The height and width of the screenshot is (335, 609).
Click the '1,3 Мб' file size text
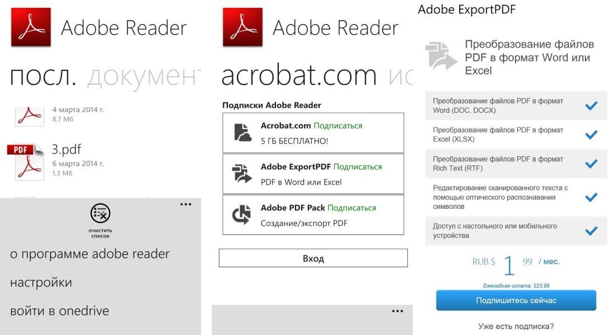pos(62,173)
